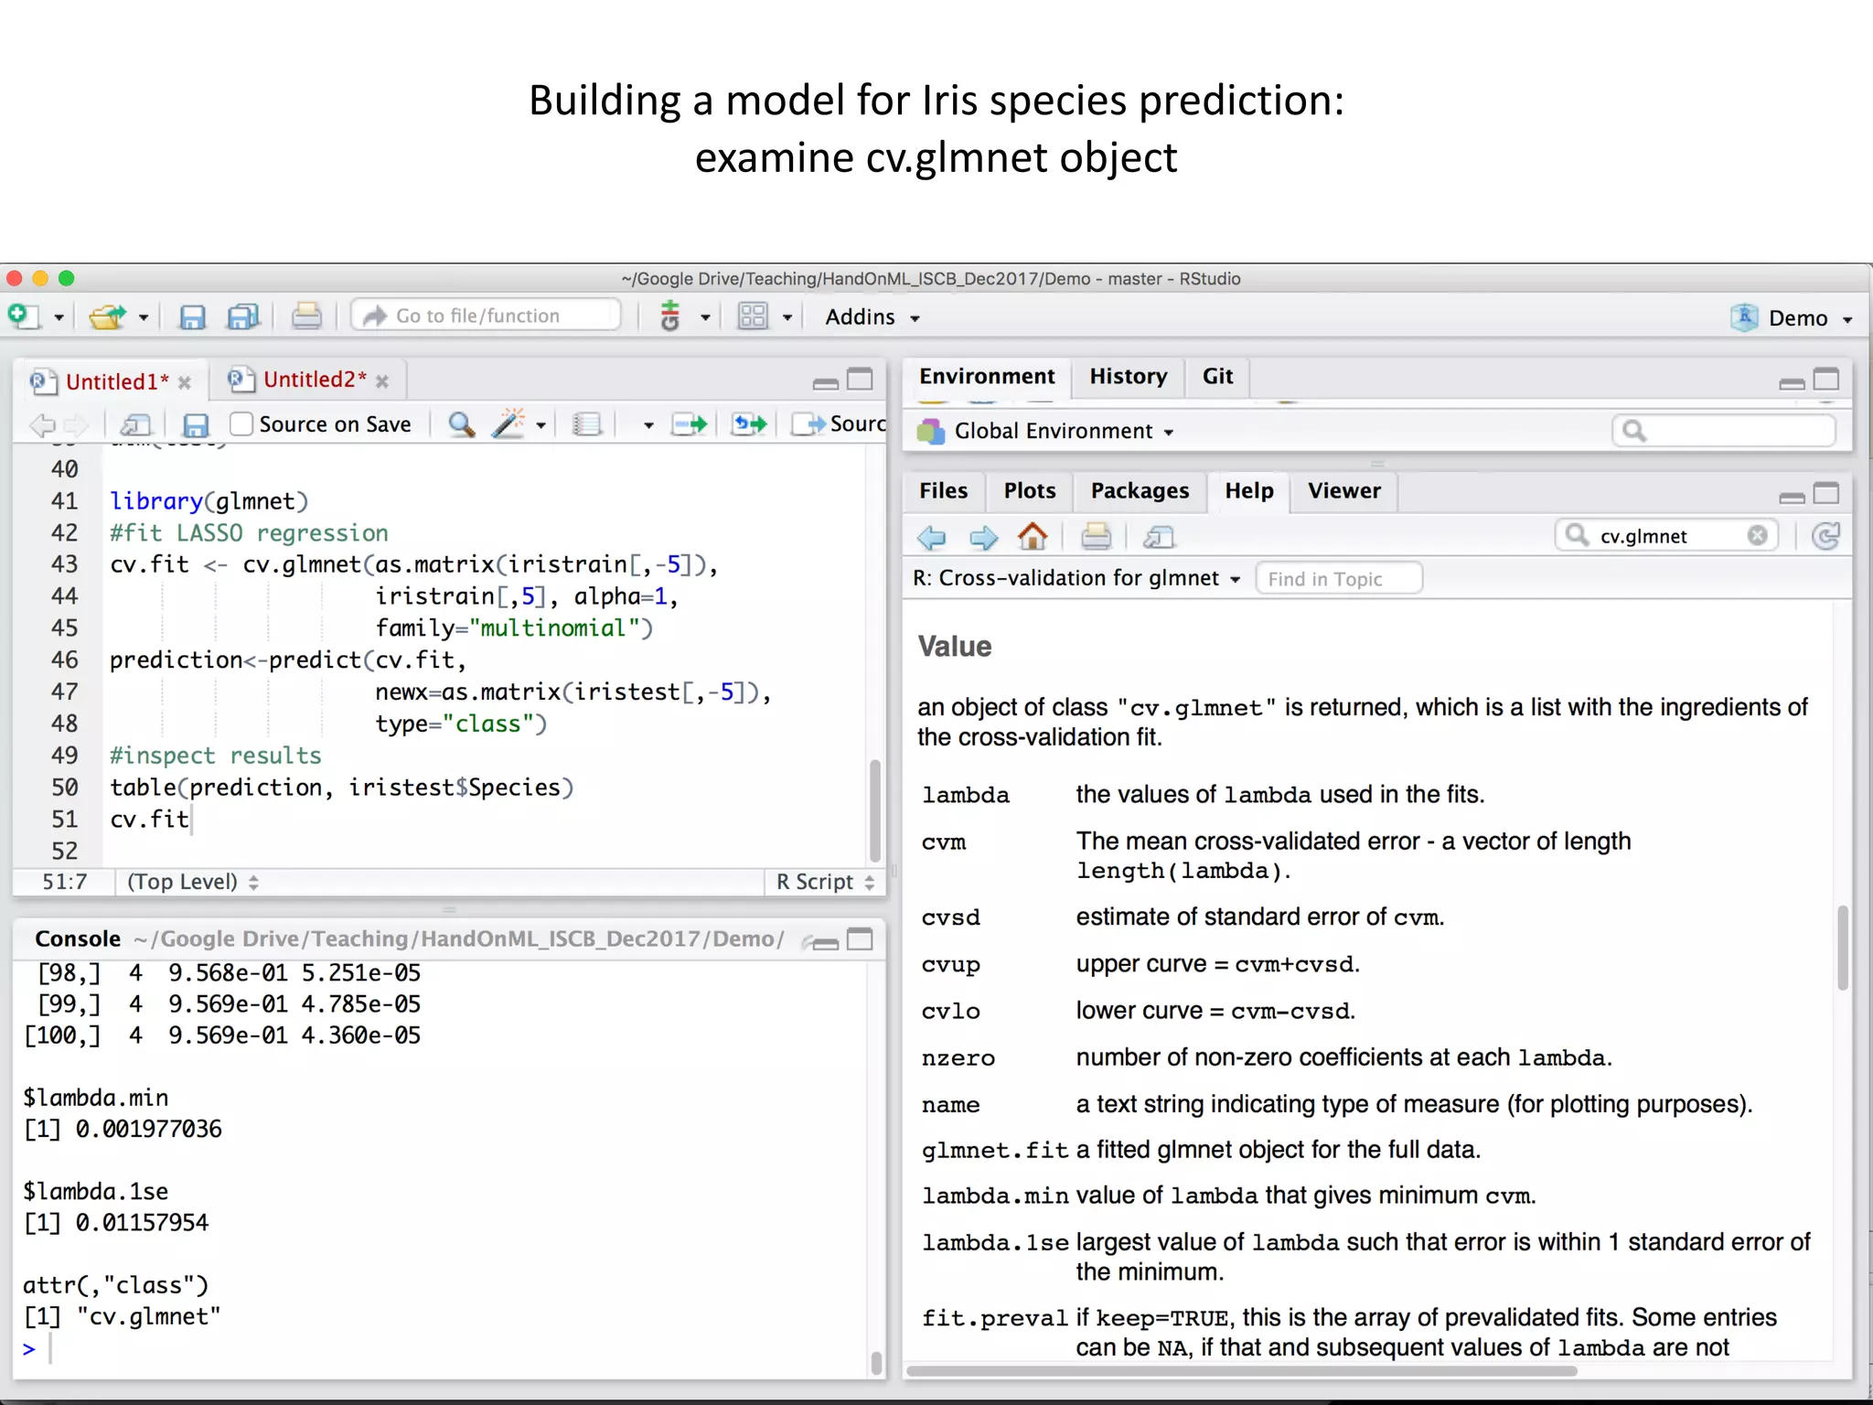Screen dimensions: 1873x1405
Task: Click the Compile Report notebook icon
Action: 586,424
